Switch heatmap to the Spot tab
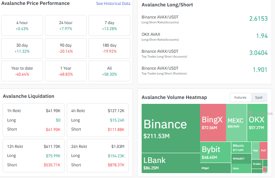This screenshot has width=275, height=178. (259, 97)
